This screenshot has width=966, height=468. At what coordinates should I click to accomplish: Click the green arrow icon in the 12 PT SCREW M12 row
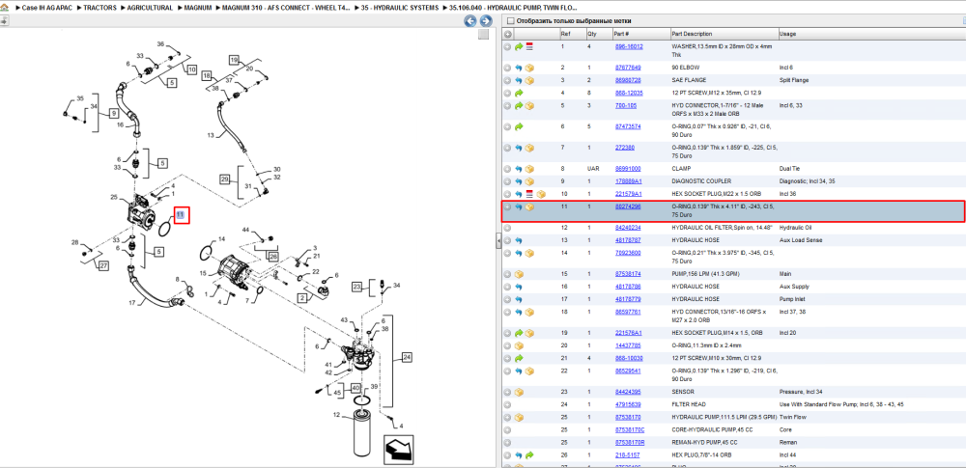518,93
